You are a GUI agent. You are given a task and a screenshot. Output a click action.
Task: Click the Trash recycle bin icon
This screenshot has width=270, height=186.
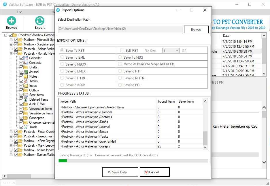coord(26,127)
